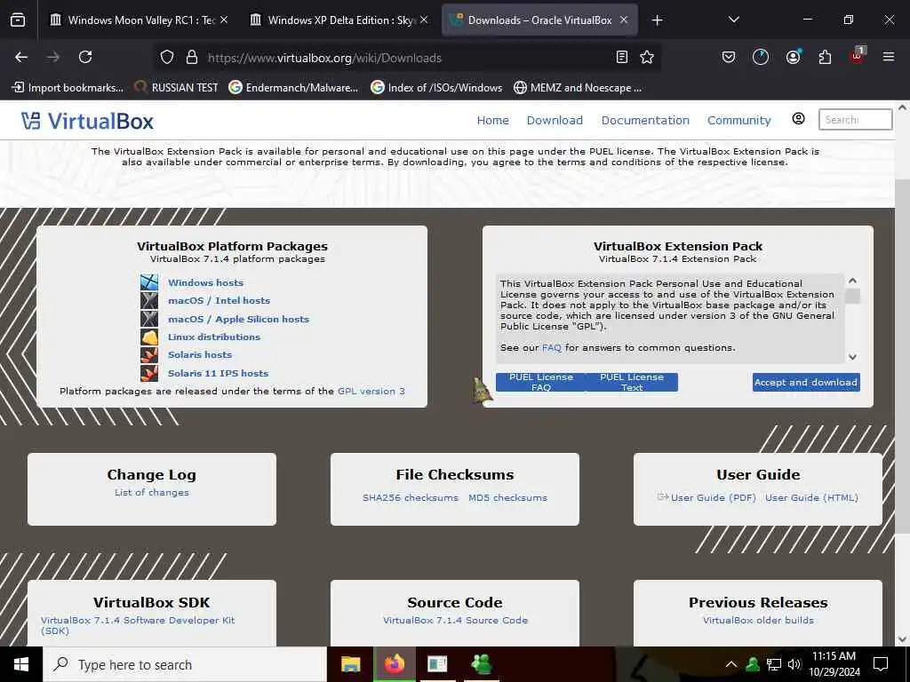Open the Windows hosts download link
Viewport: 910px width, 682px height.
(205, 282)
